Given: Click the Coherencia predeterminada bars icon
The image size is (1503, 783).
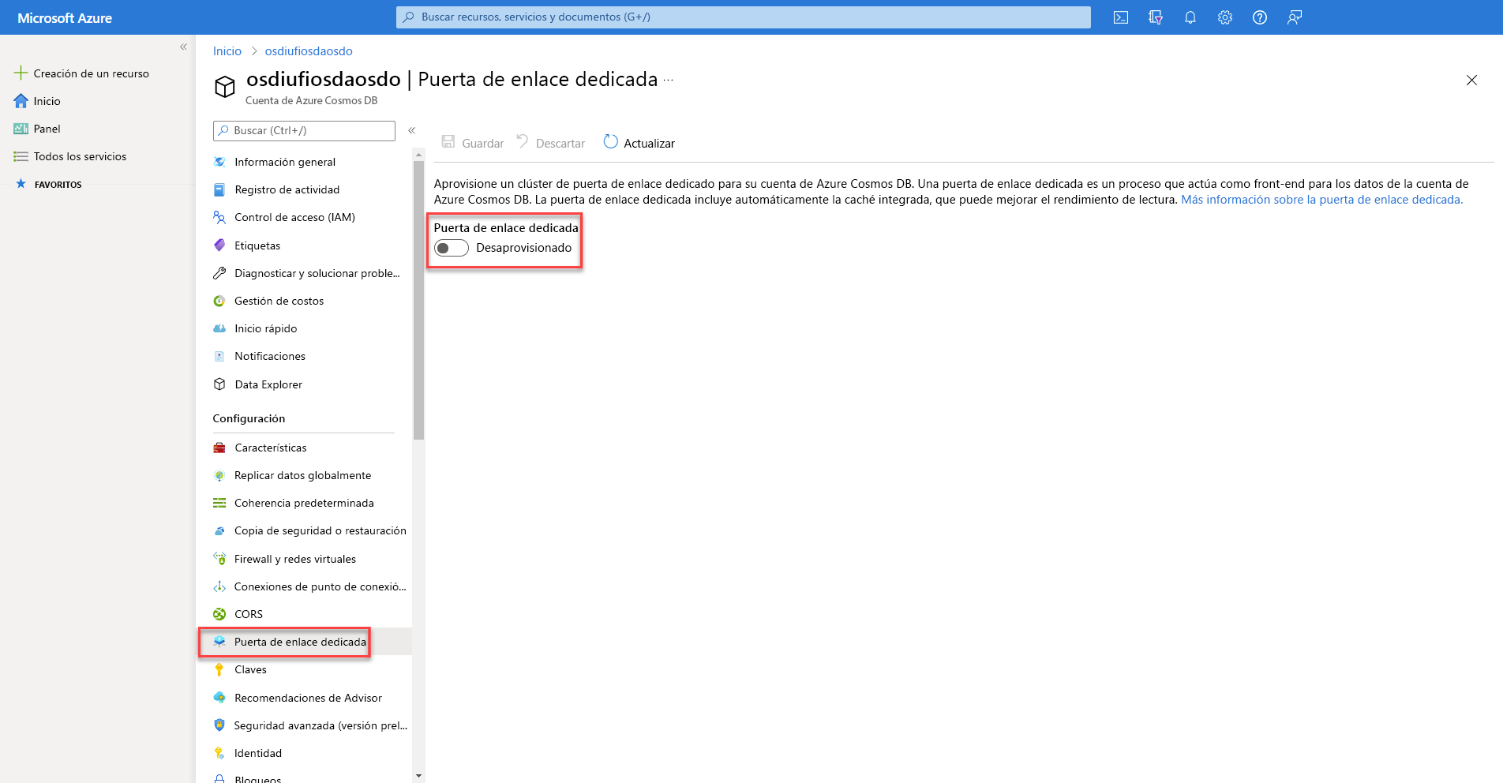Looking at the screenshot, I should point(219,503).
